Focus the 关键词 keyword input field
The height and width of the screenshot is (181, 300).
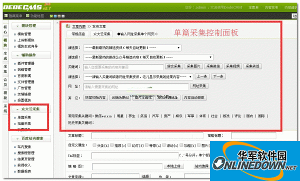coord(123,67)
